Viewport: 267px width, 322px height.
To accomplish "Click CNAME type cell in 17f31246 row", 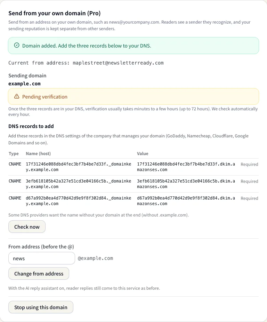I will pyautogui.click(x=15, y=164).
